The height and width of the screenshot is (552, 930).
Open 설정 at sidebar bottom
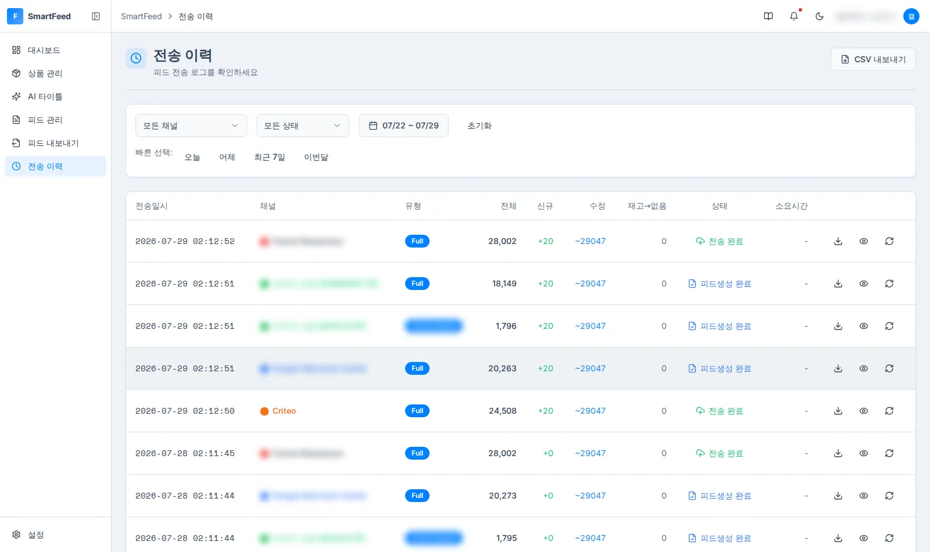(56, 535)
